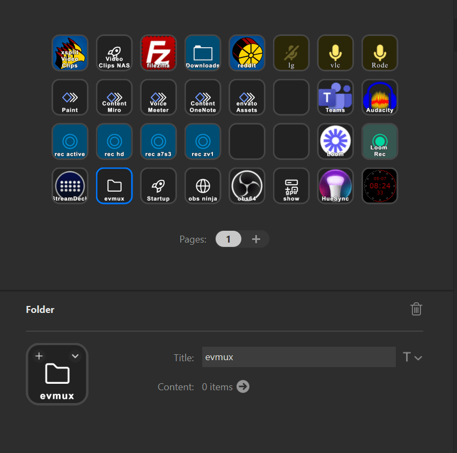457x453 pixels.
Task: Select the Teams key
Action: (x=335, y=97)
